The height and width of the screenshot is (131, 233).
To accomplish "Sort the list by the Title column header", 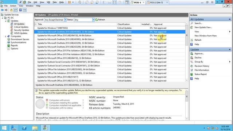I will click(76, 24).
